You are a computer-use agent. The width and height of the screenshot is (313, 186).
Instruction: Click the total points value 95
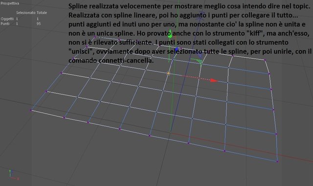click(39, 23)
